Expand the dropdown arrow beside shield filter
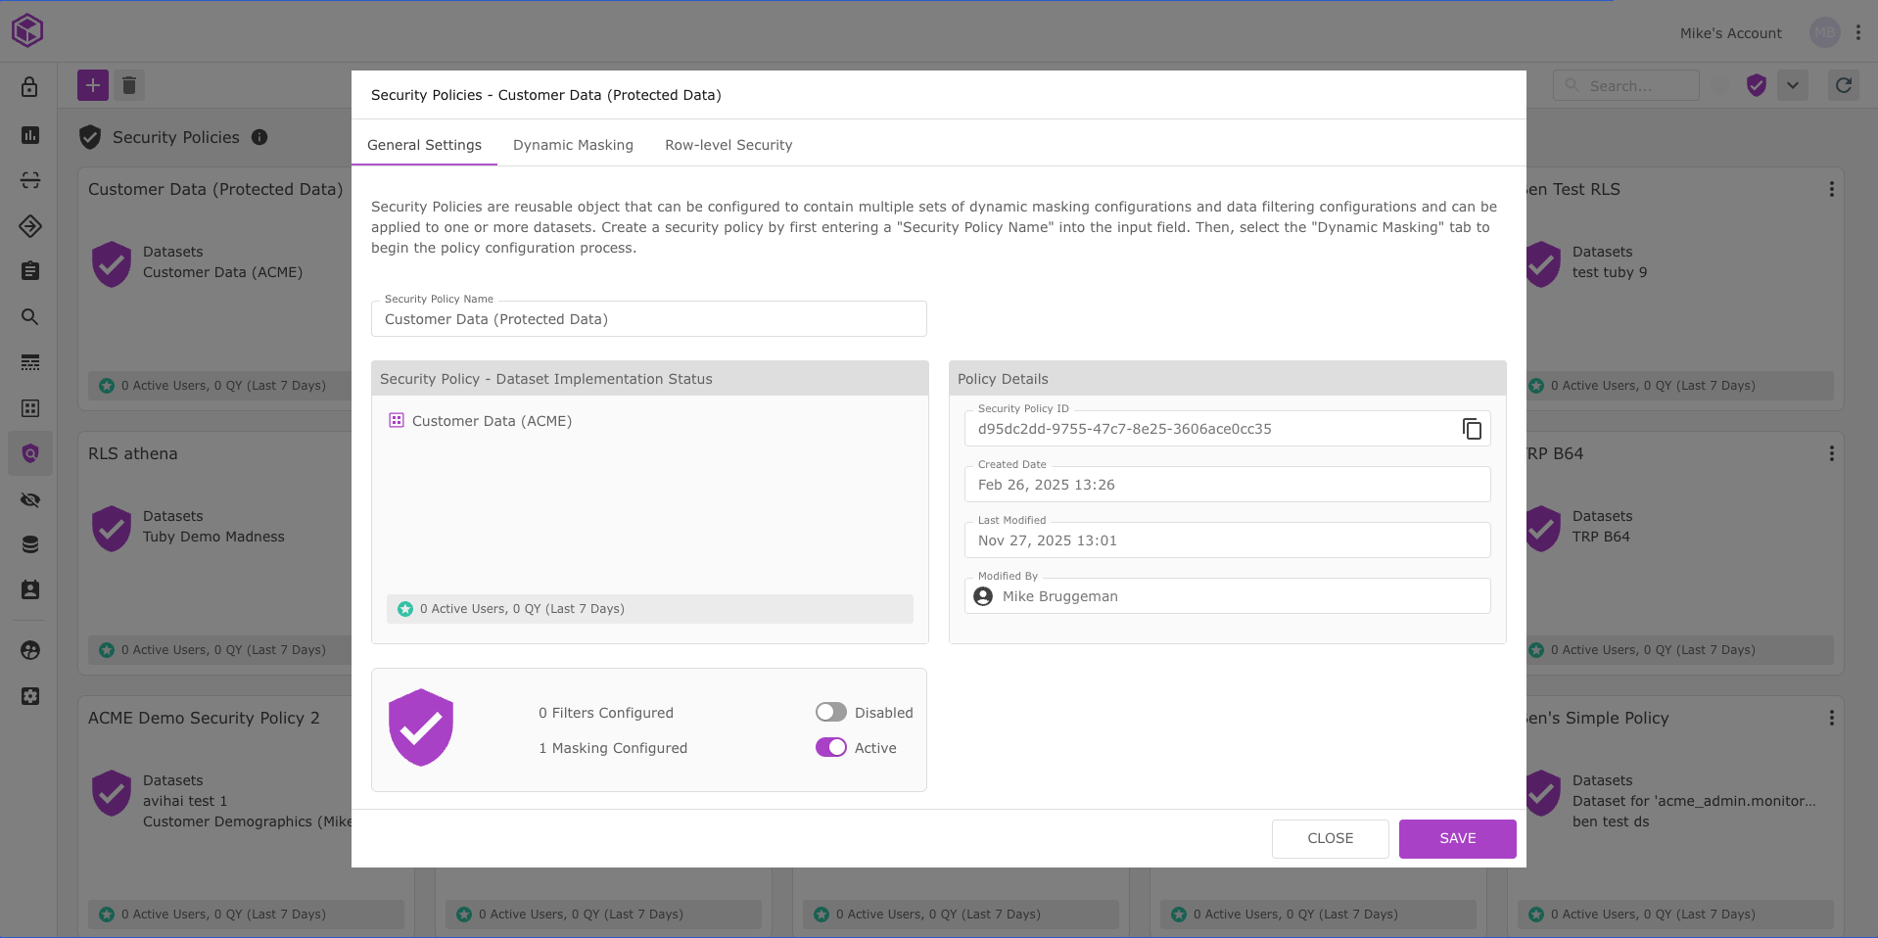1878x938 pixels. 1793,85
